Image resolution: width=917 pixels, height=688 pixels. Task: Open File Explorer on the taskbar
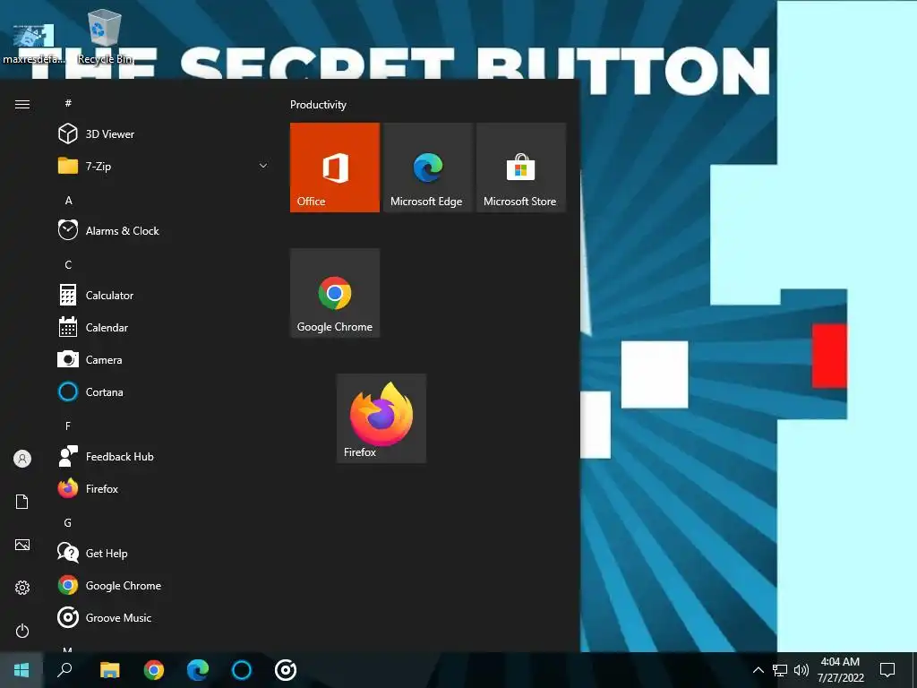point(109,670)
